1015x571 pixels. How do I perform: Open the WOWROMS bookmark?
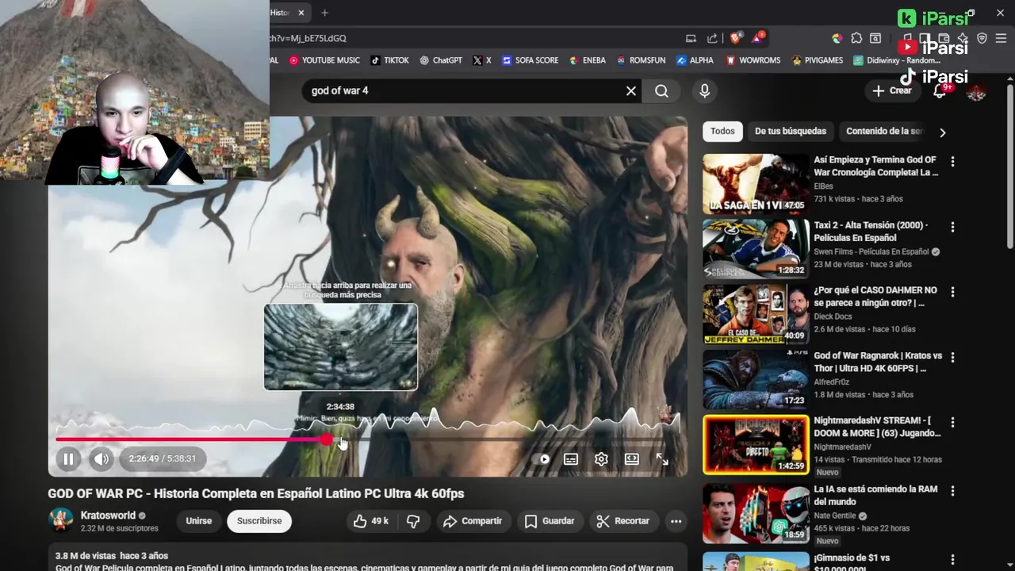pos(753,60)
